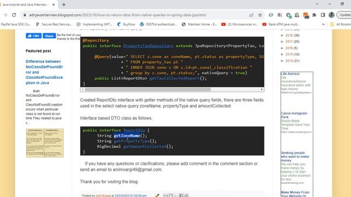The width and height of the screenshot is (351, 197).
Task: Open the featured post about NoClassDefFoundError
Action: coord(44,72)
